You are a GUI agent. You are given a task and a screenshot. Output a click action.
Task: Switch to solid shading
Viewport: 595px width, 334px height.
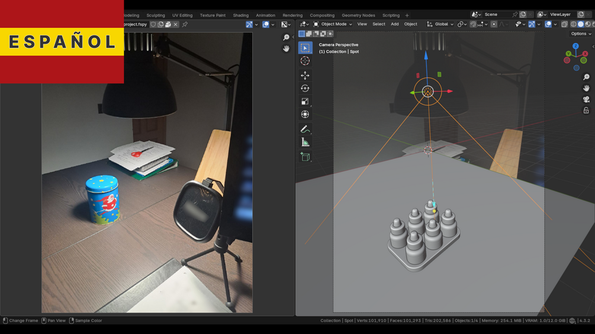(581, 24)
